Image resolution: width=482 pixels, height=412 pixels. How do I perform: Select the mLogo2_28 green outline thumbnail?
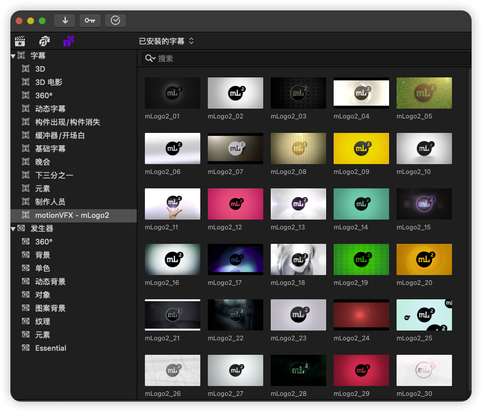click(298, 370)
